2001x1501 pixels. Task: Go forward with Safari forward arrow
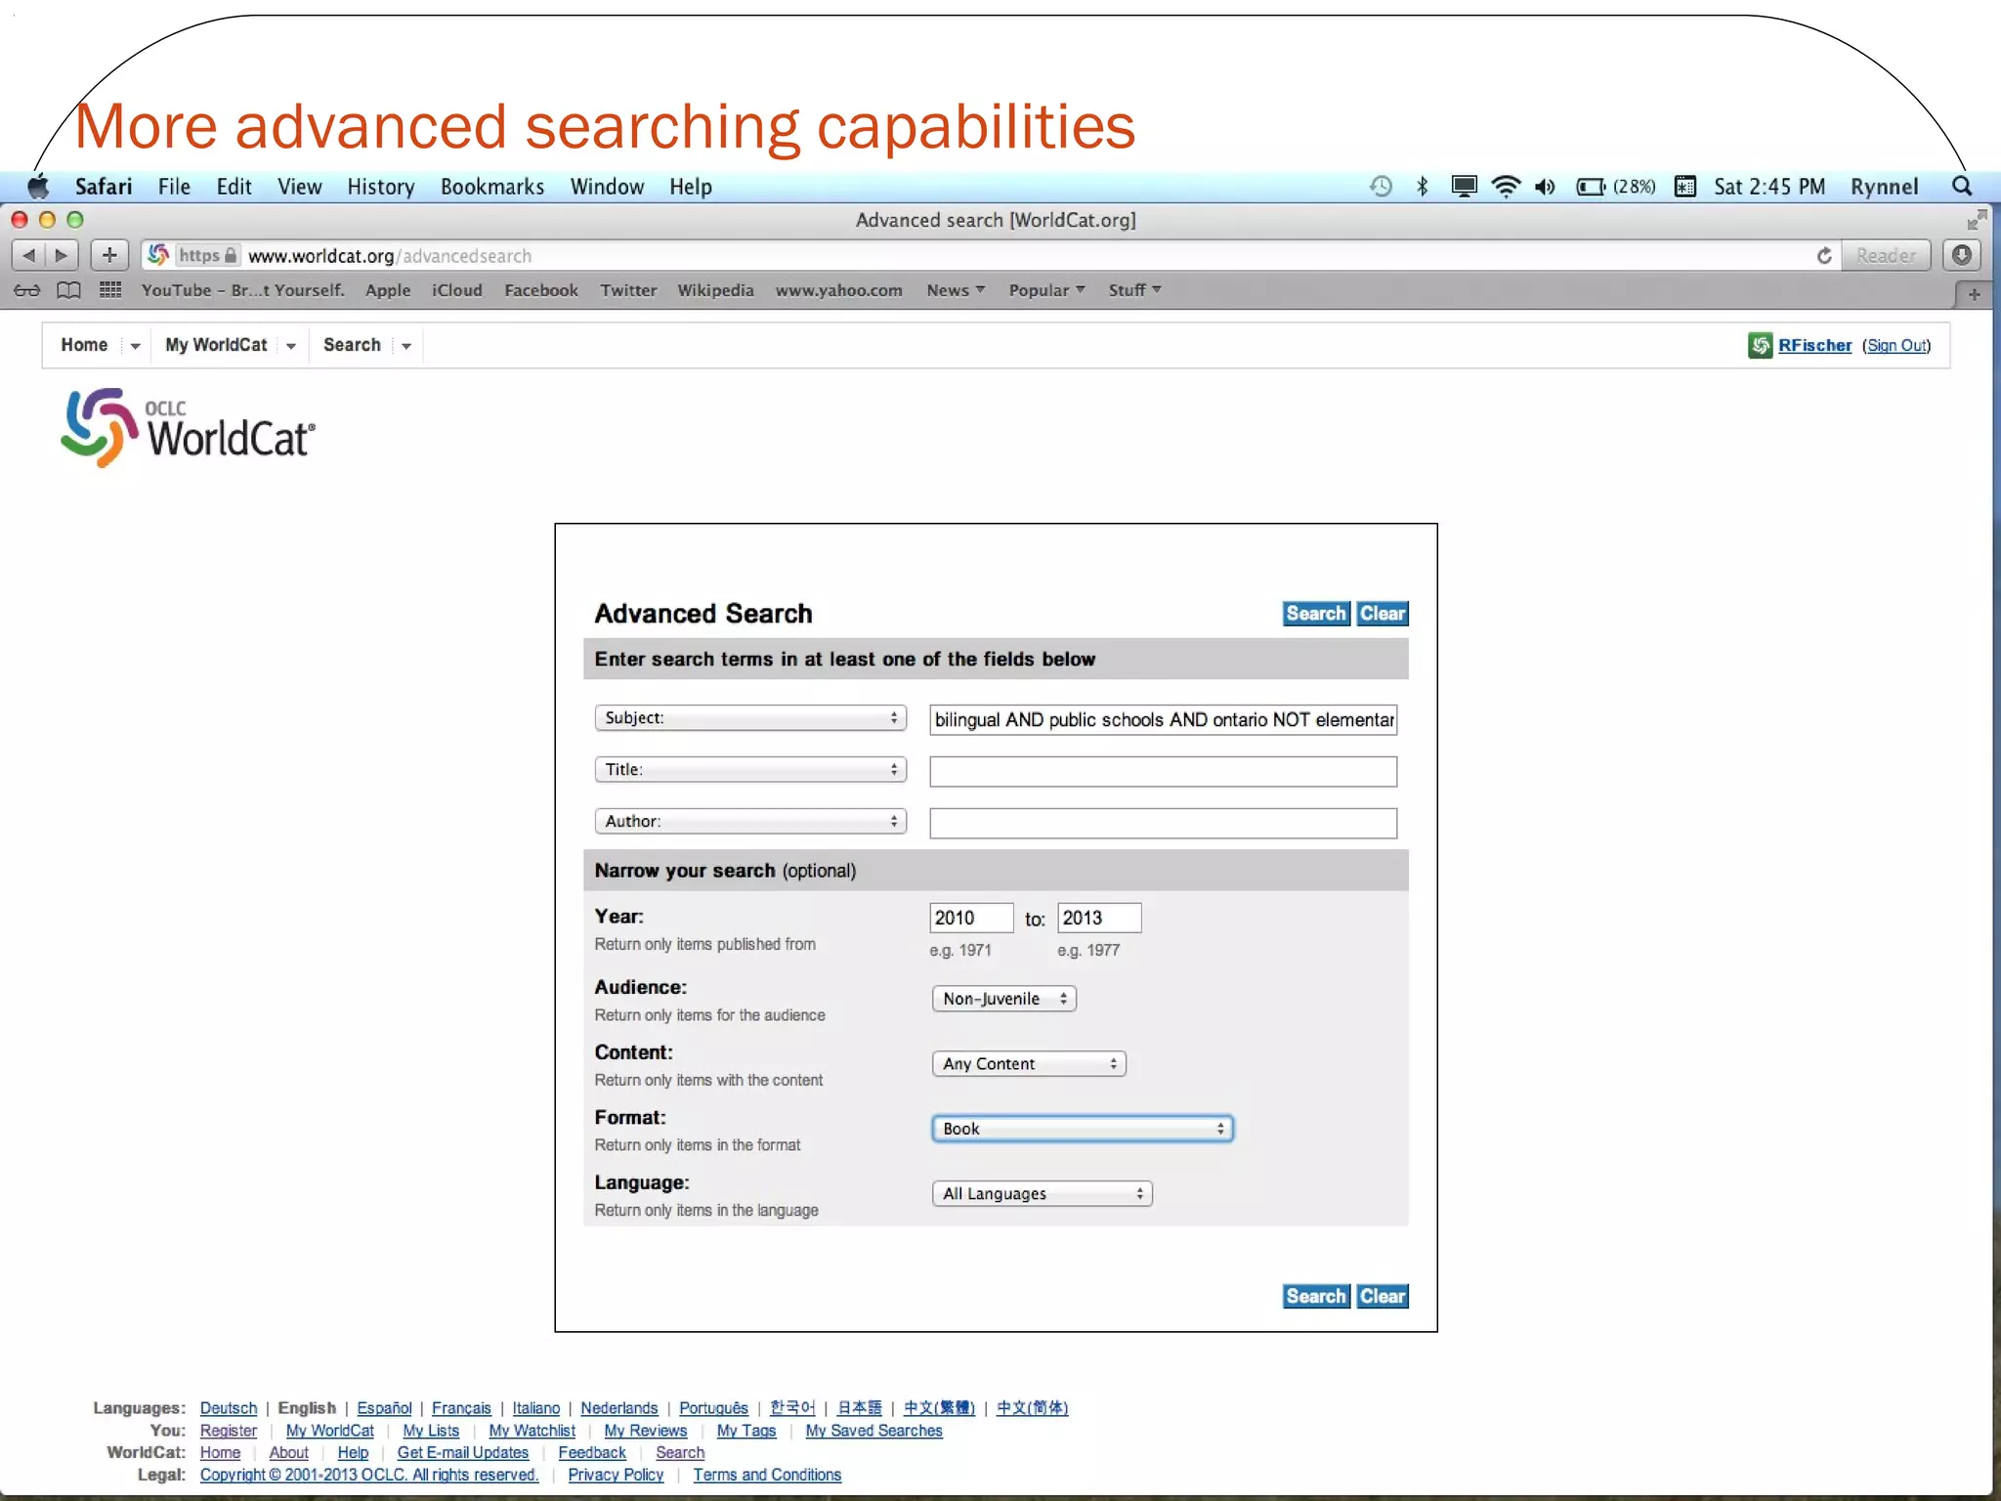point(62,255)
